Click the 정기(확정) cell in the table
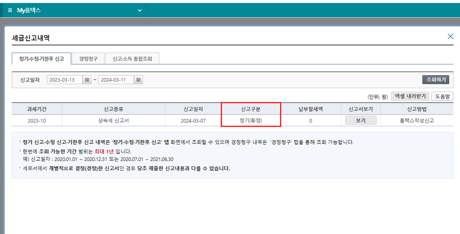Image resolution: width=460 pixels, height=234 pixels. click(251, 120)
